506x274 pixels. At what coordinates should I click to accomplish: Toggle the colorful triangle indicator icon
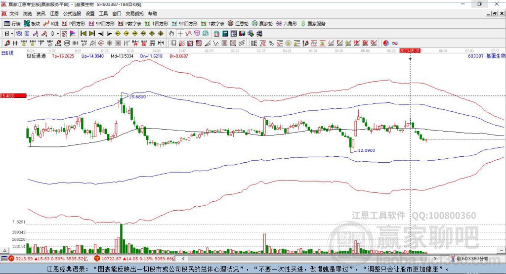[x=73, y=34]
